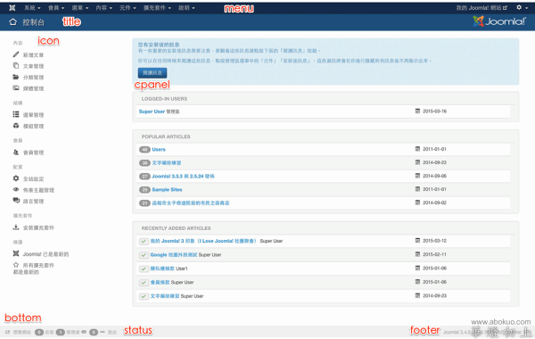This screenshot has height=339, width=535.
Task: Click the star icon for 所有擴充套件
Action: pyautogui.click(x=16, y=265)
